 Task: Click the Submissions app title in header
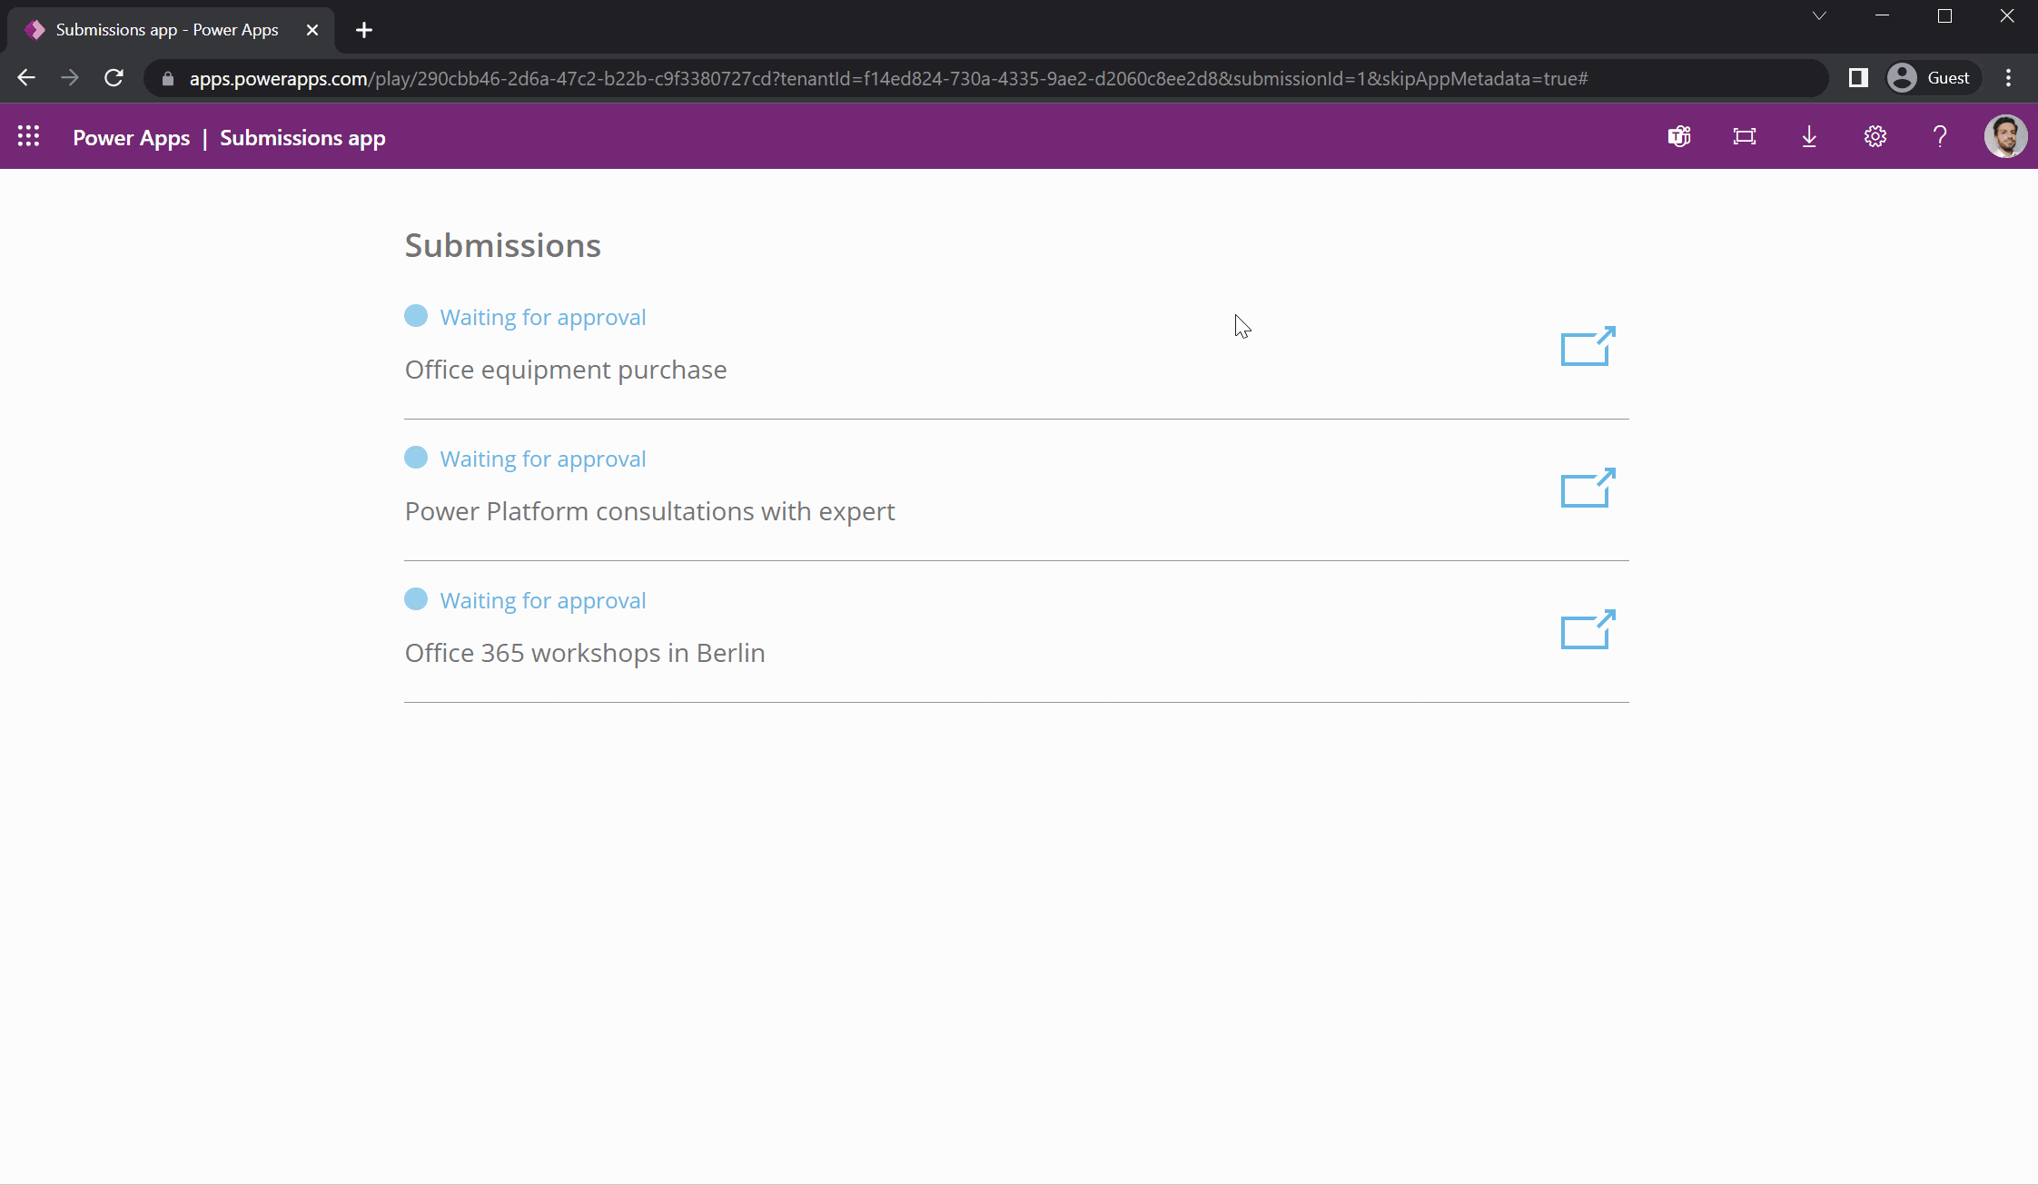pos(302,138)
